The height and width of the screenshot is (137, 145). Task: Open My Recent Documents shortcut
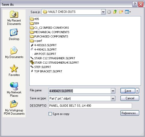tap(14, 18)
